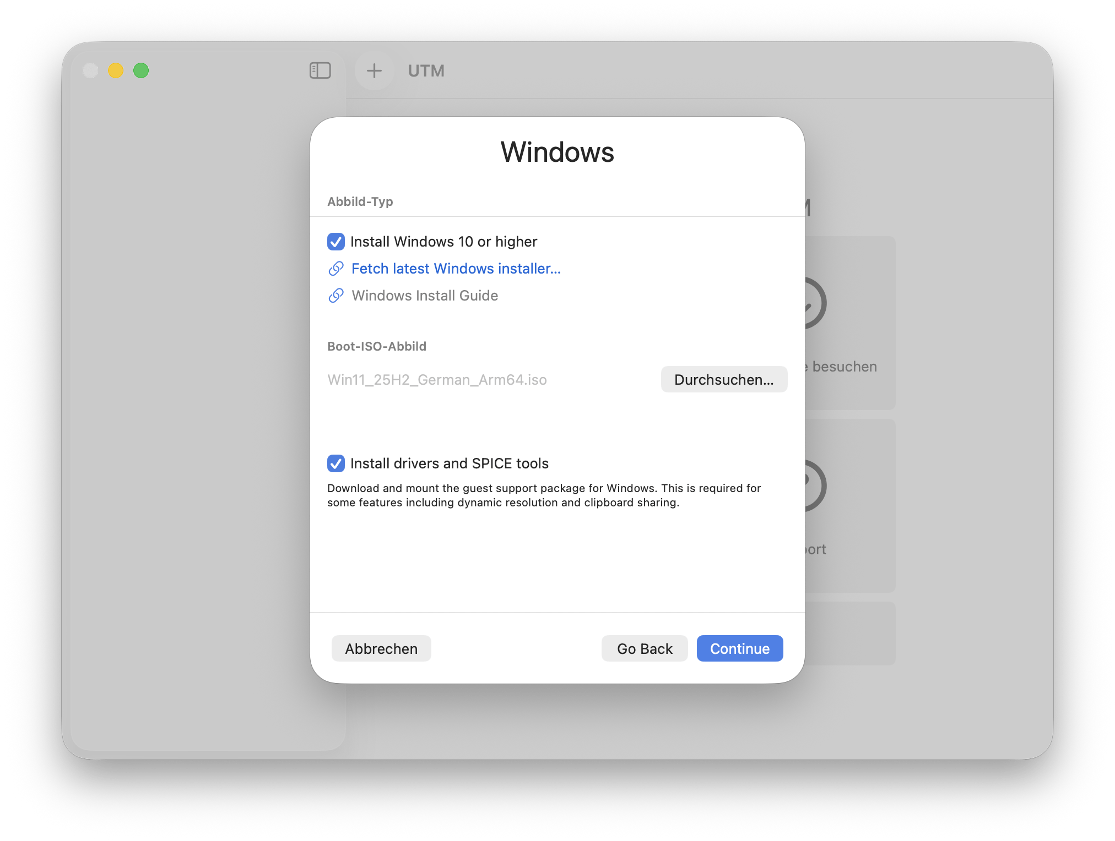Image resolution: width=1115 pixels, height=841 pixels.
Task: Click link icon beside Windows Install Guide
Action: point(336,296)
